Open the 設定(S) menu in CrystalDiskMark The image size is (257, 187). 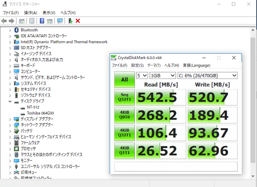pyautogui.click(x=137, y=66)
